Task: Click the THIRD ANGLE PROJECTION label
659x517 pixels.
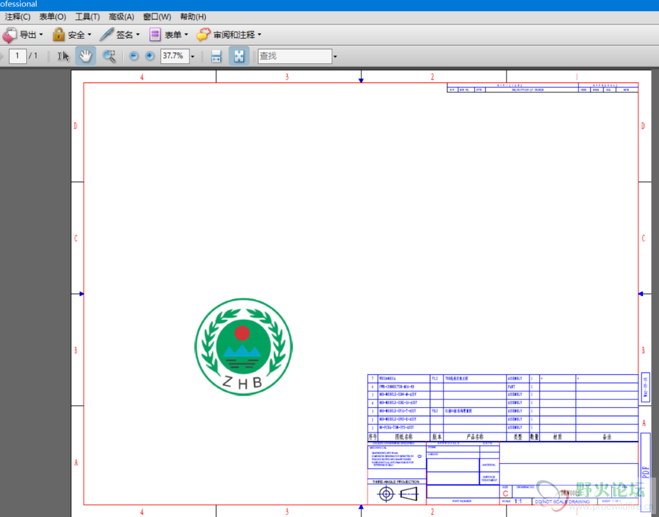Action: 396,482
